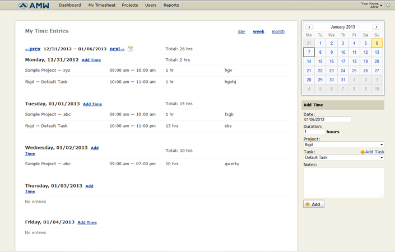
Task: Click the 'Total: 26 hrs' weekly total
Action: [179, 49]
